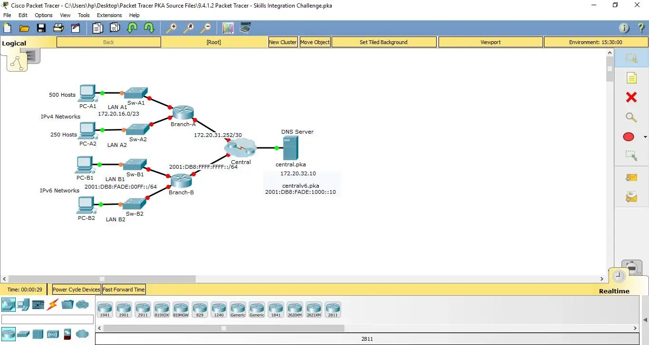The image size is (649, 345).
Task: Select the Draw Ellipse shape tool
Action: tap(628, 136)
